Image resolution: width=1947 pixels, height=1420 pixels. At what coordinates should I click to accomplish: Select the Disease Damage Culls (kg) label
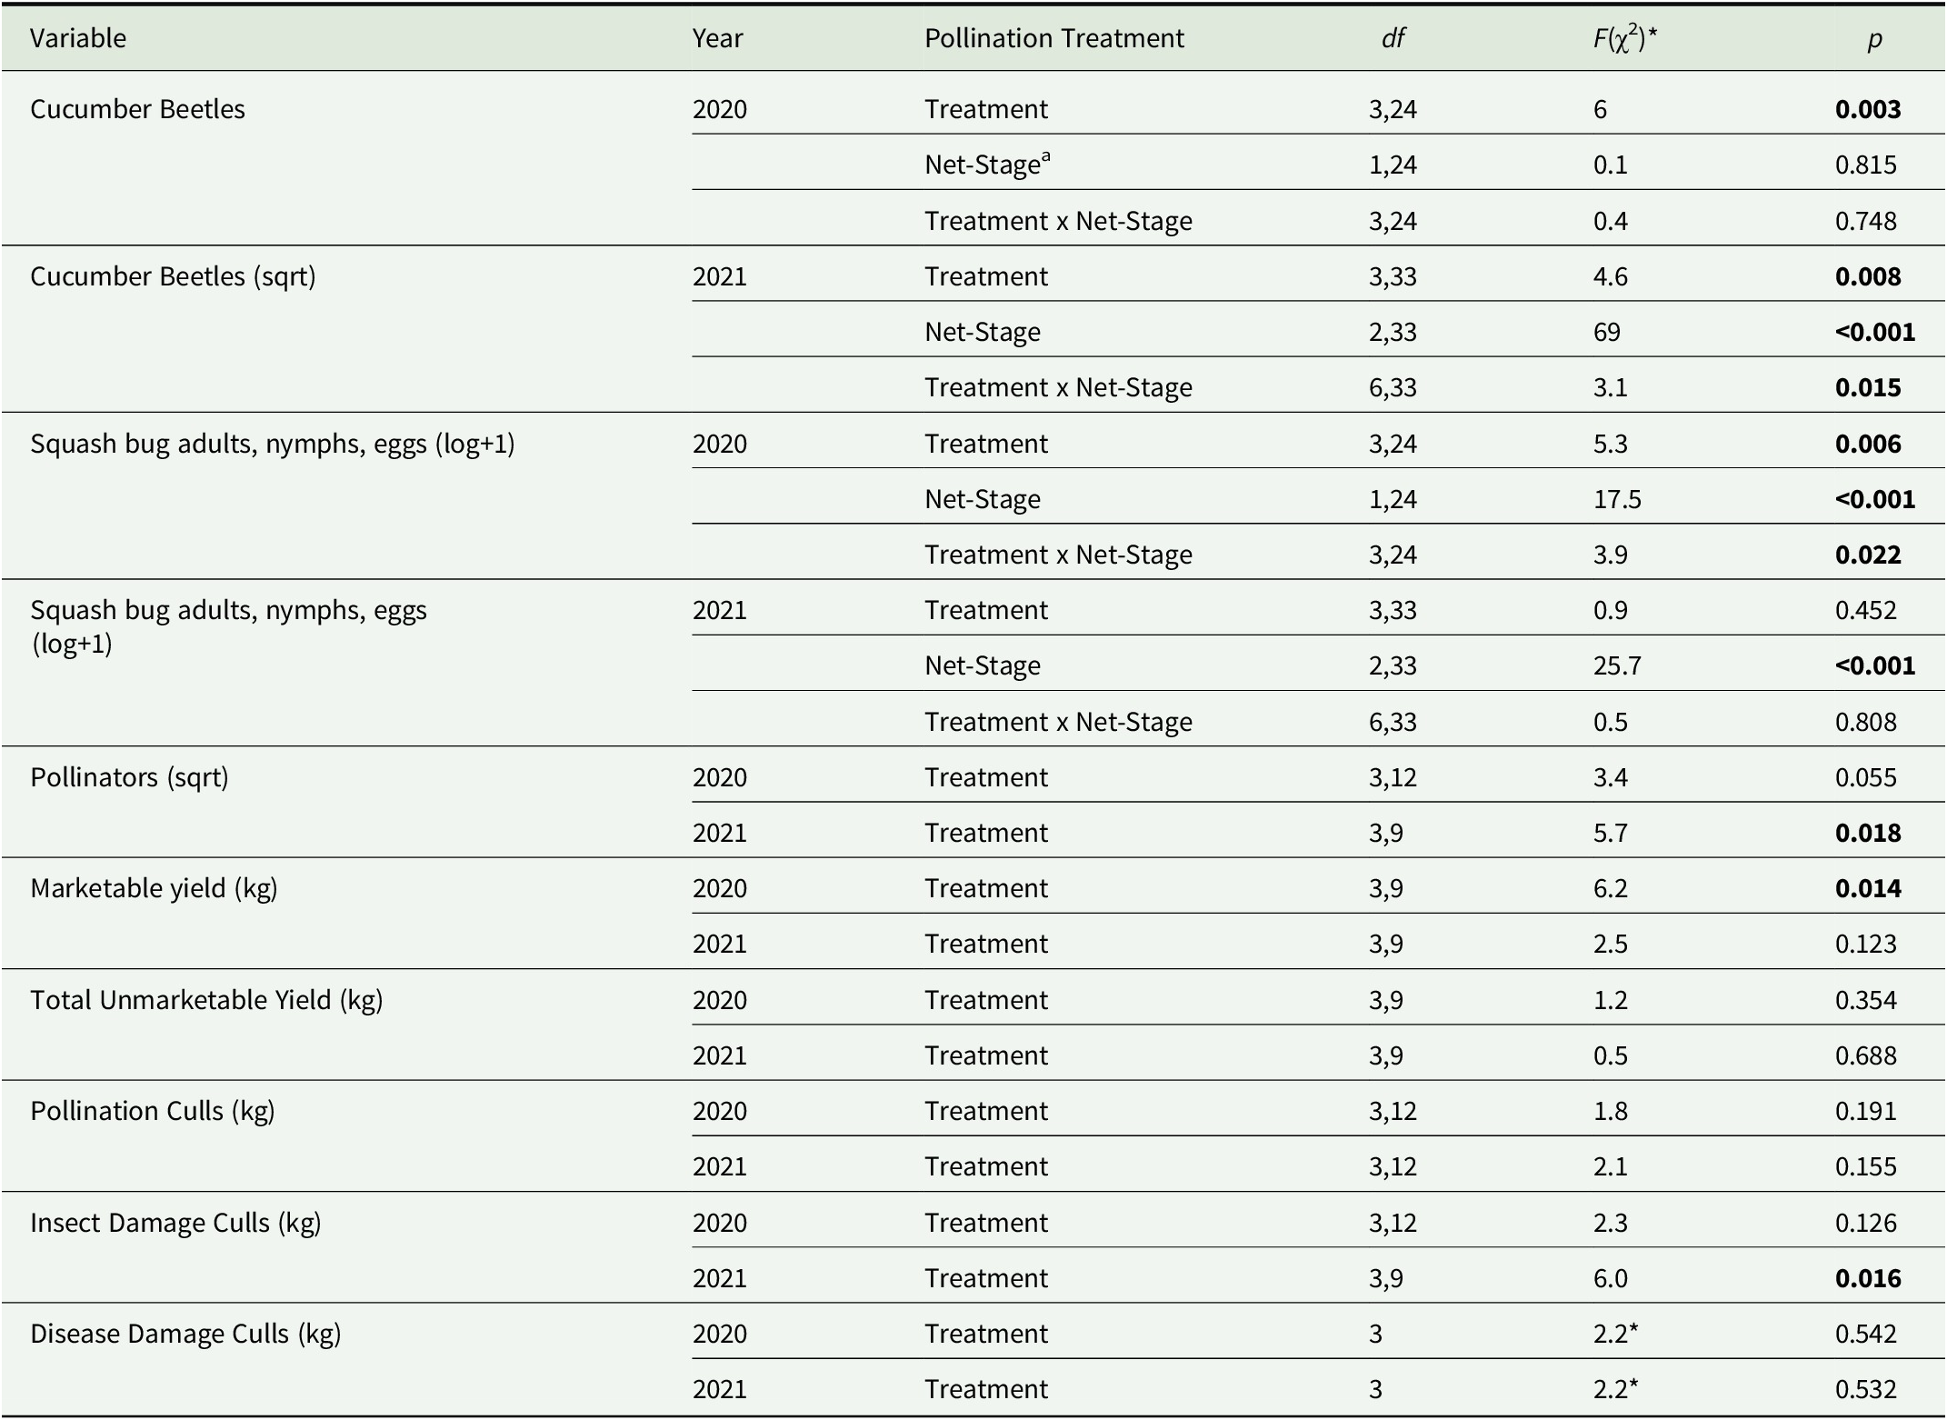tap(185, 1334)
